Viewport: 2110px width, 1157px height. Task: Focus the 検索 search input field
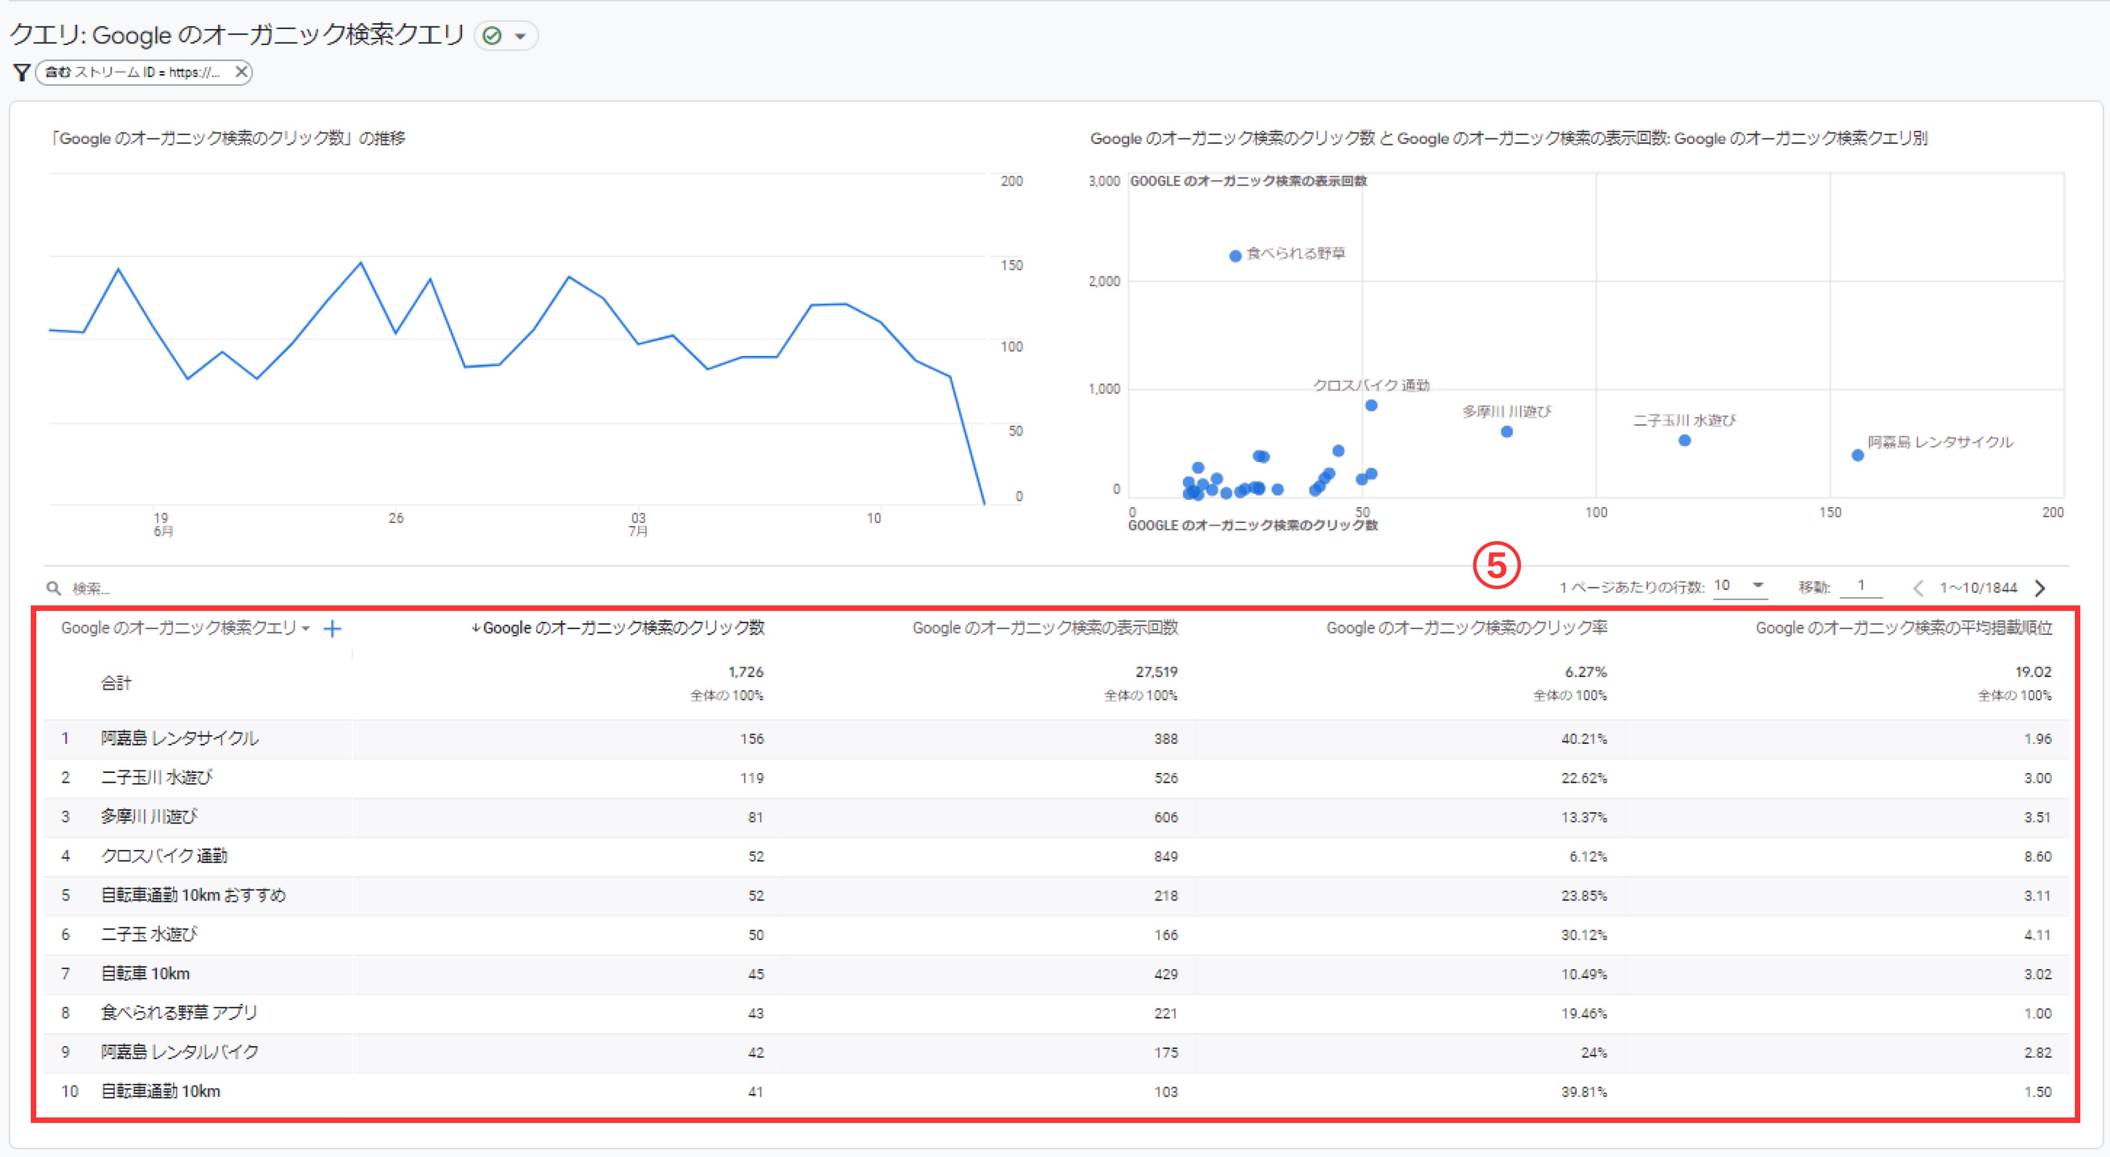point(91,589)
